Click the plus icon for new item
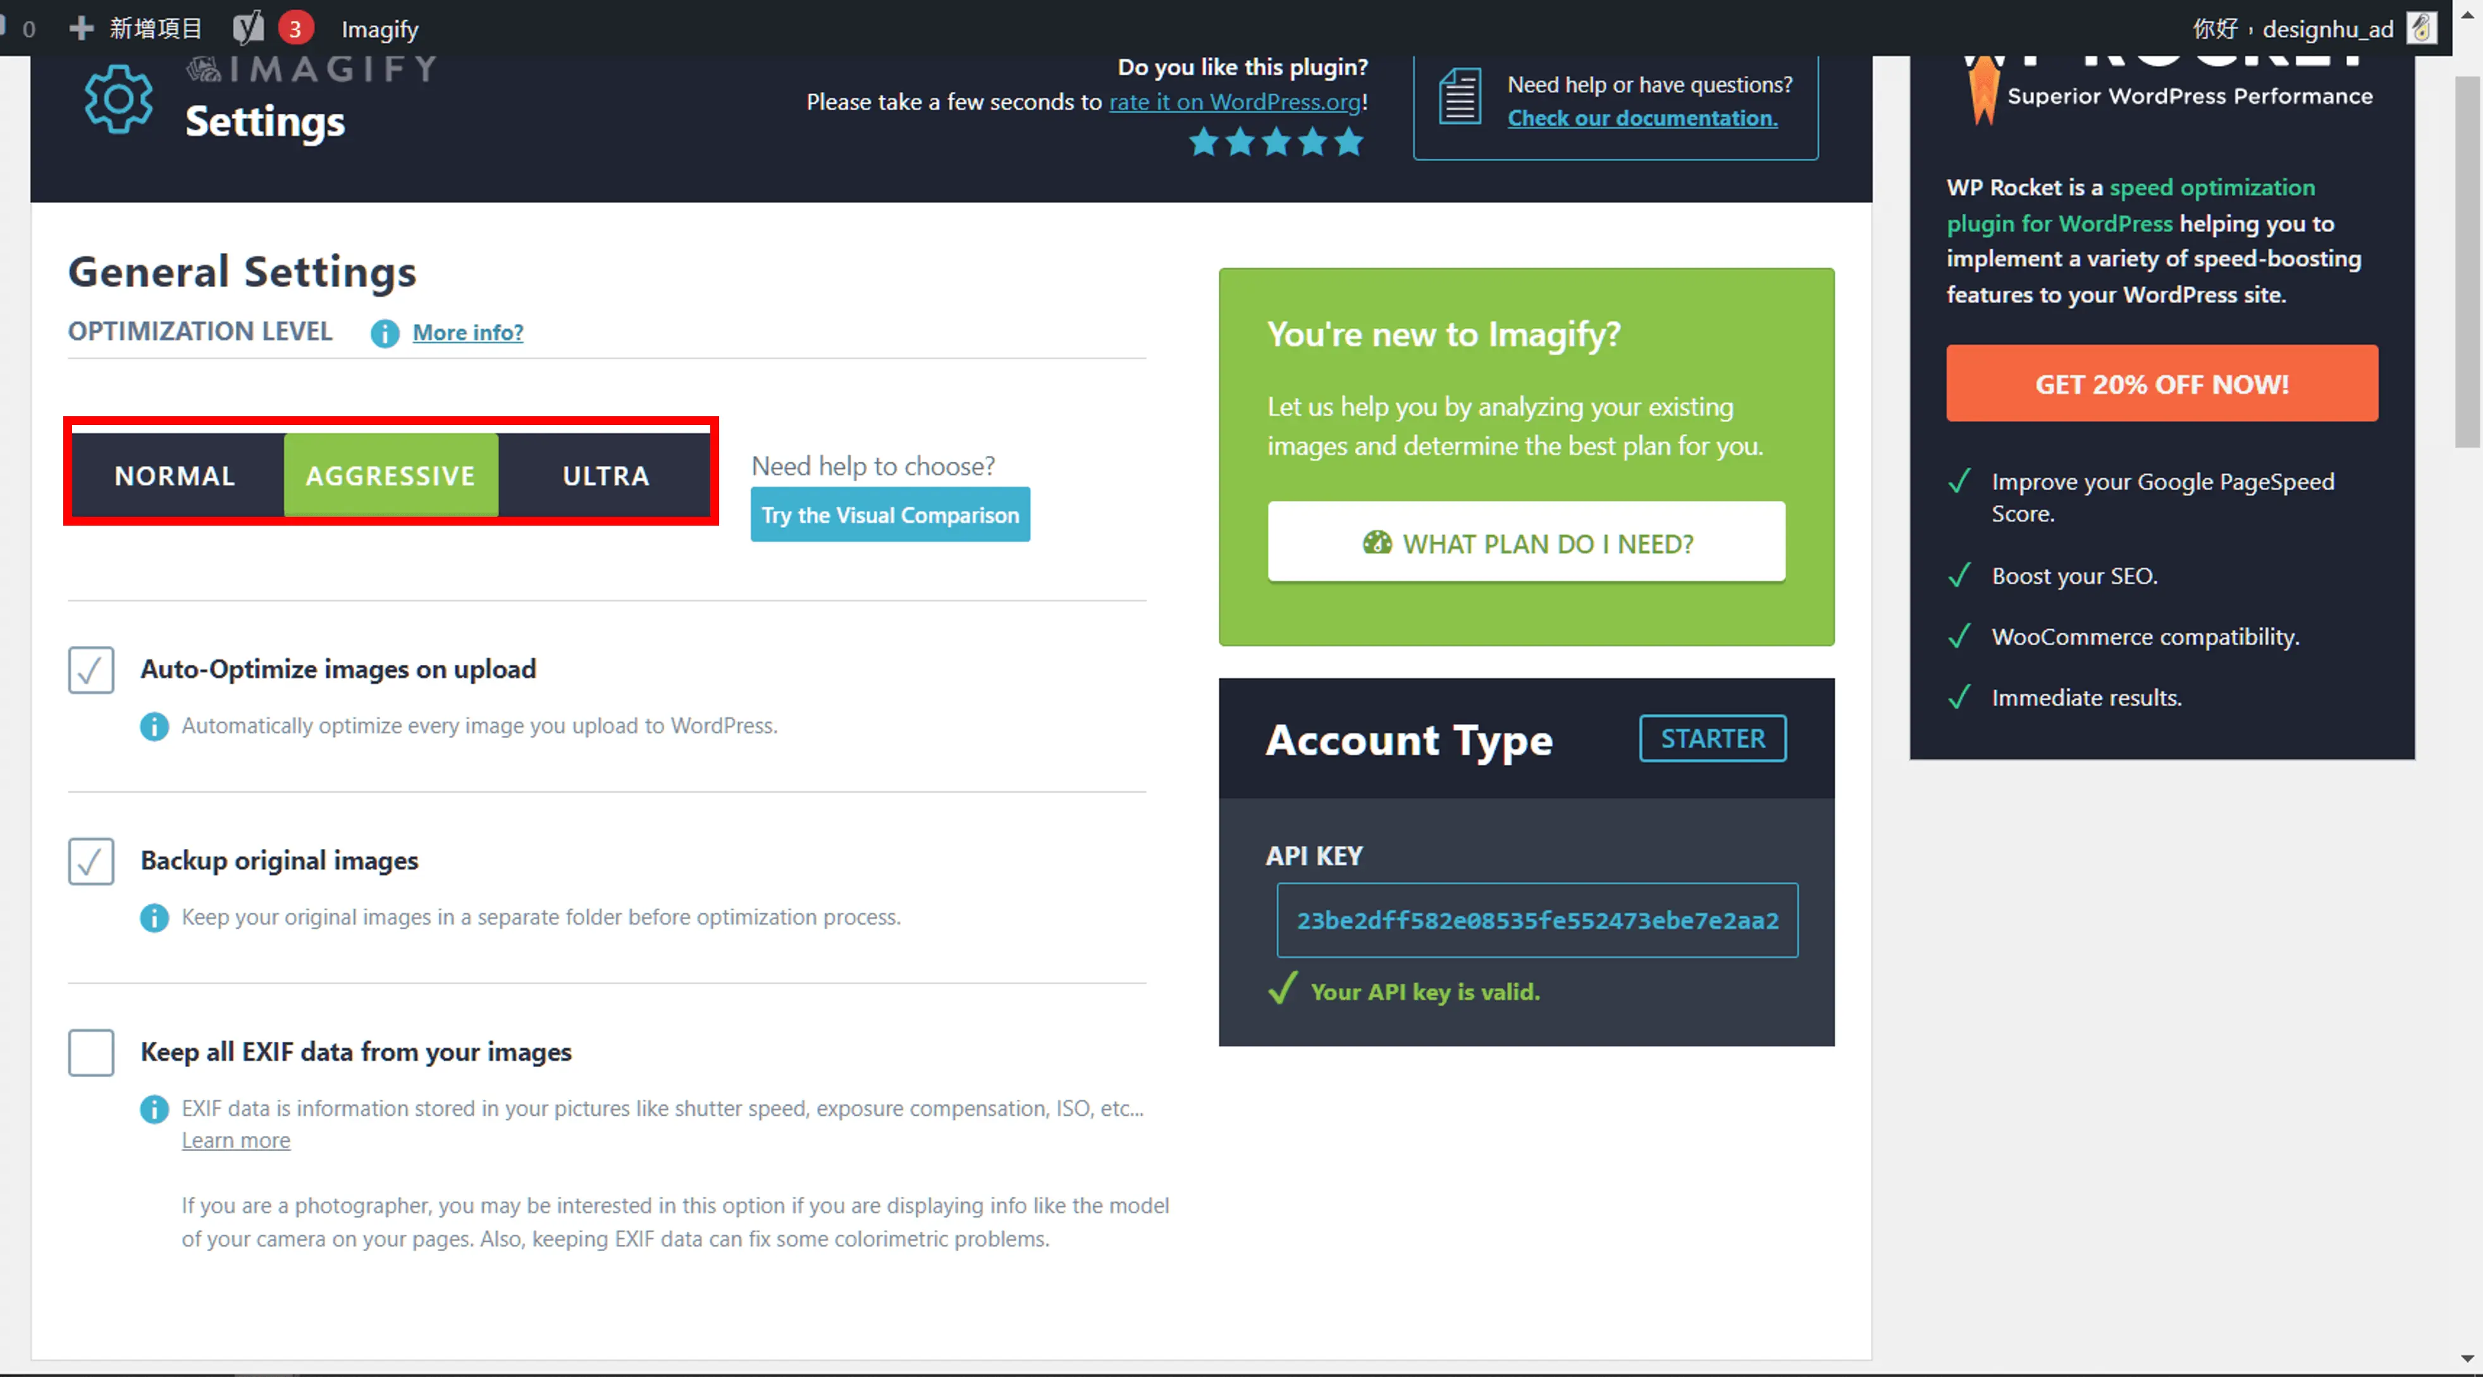 tap(82, 28)
